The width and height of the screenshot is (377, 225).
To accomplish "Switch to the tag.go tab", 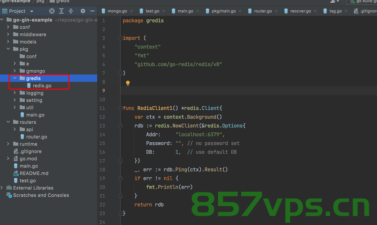I will 336,11.
